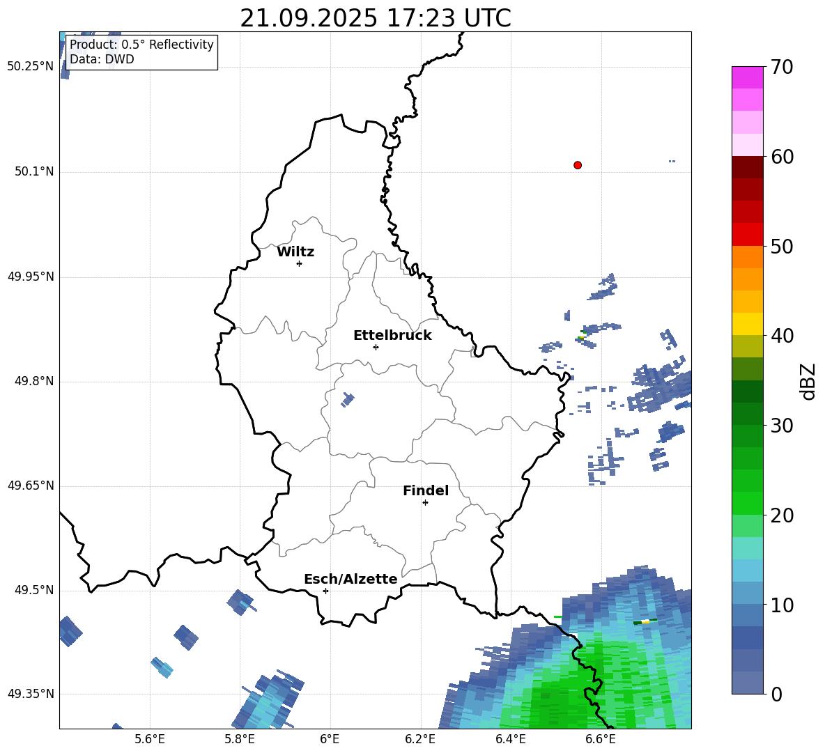Screen dimensions: 825x753
Task: Pick the turquoise swatch just below 20 dBZ
Action: click(747, 548)
